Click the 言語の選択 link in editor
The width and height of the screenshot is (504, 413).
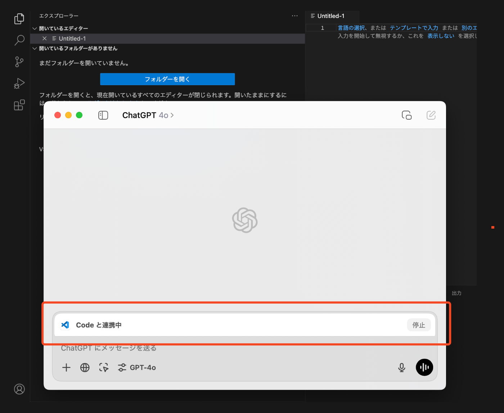[x=351, y=28]
